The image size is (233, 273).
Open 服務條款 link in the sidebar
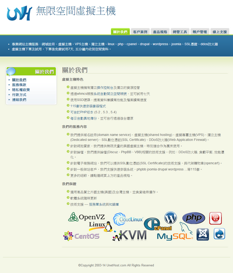[19, 85]
